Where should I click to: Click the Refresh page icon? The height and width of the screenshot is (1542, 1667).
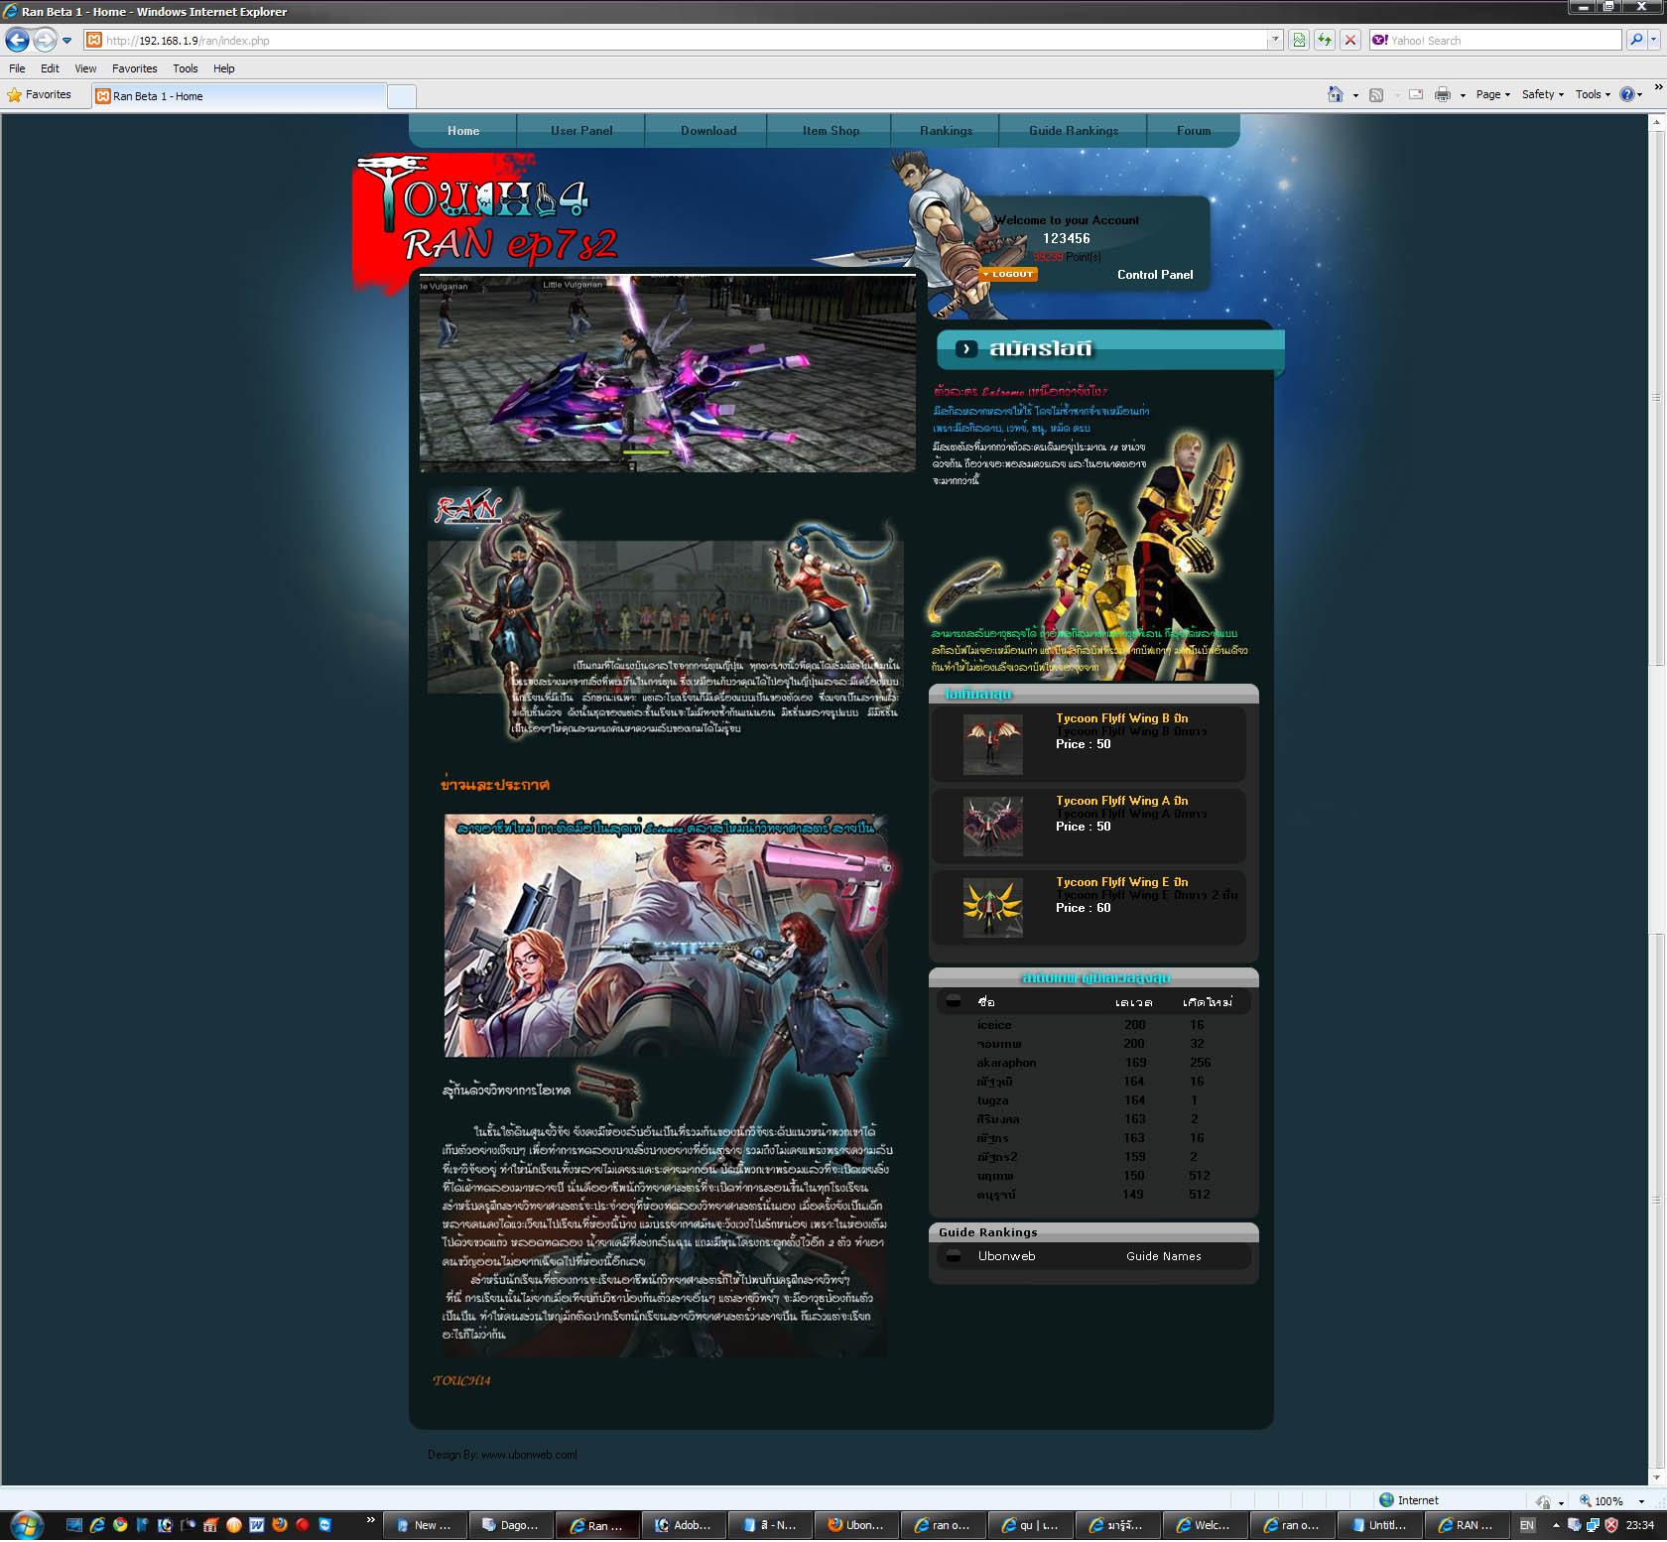(x=1325, y=40)
